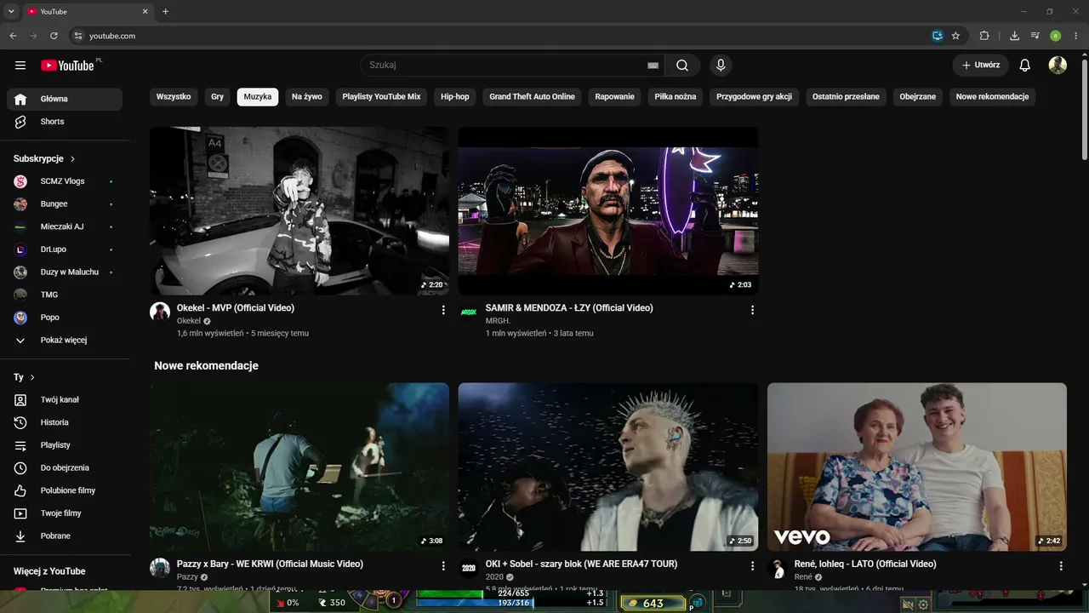Select the Obejrzane filter chip
This screenshot has height=613, width=1089.
click(x=918, y=97)
